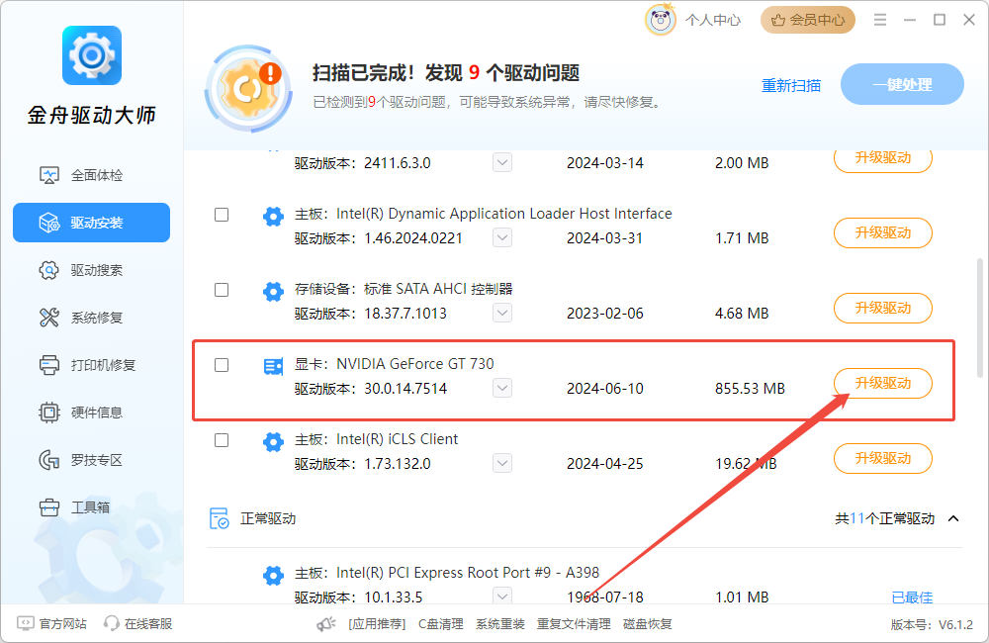Click 重新扫描 link

tap(791, 85)
